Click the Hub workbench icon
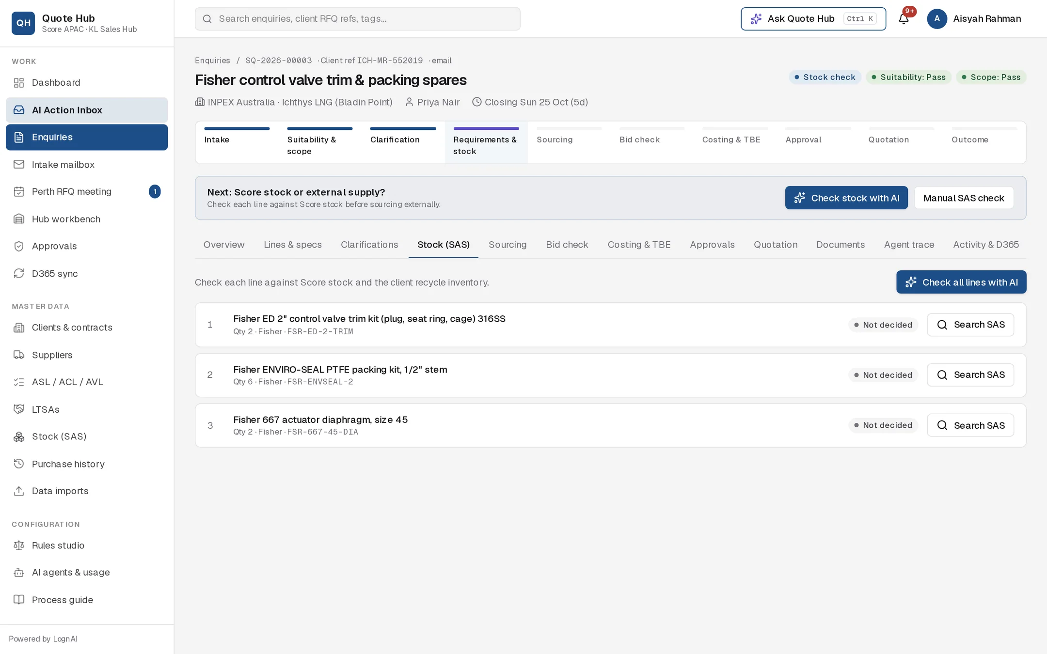The image size is (1047, 654). (19, 219)
